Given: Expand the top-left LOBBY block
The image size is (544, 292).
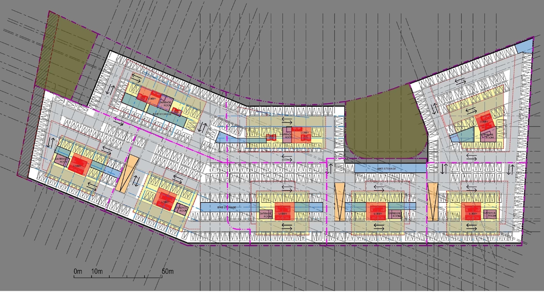Looking at the screenshot, I should coord(151,98).
